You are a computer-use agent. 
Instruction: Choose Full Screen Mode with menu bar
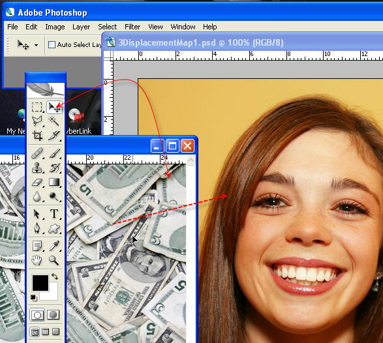(x=46, y=332)
